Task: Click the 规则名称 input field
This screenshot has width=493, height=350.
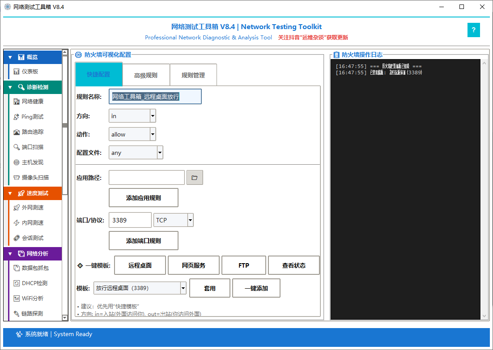Action: pyautogui.click(x=155, y=97)
